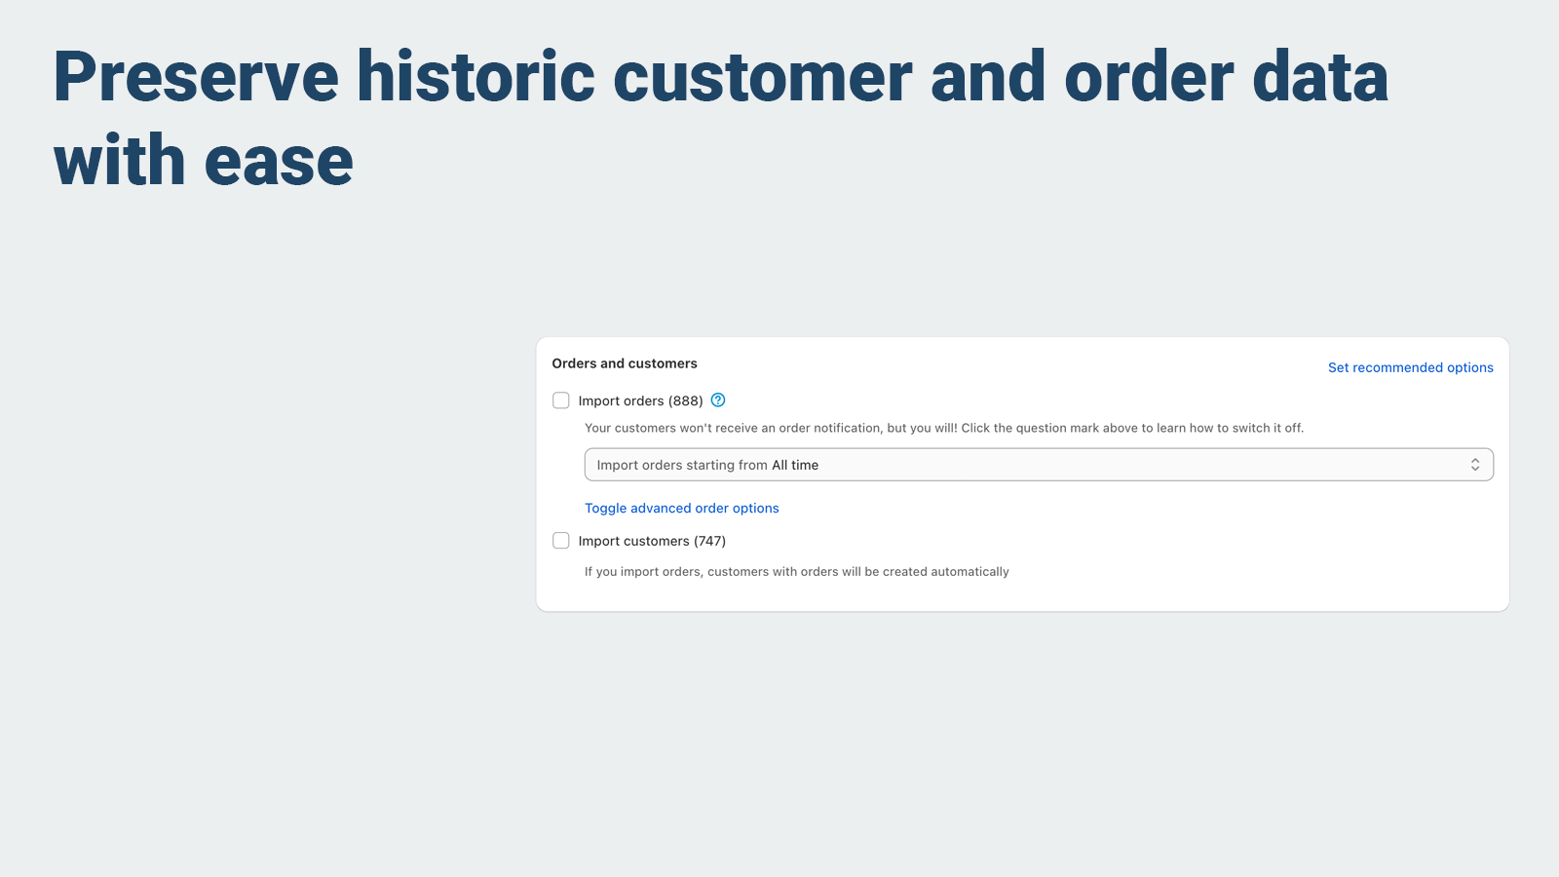The height and width of the screenshot is (877, 1559).
Task: Open the Import orders starting from dropdown
Action: click(1038, 464)
